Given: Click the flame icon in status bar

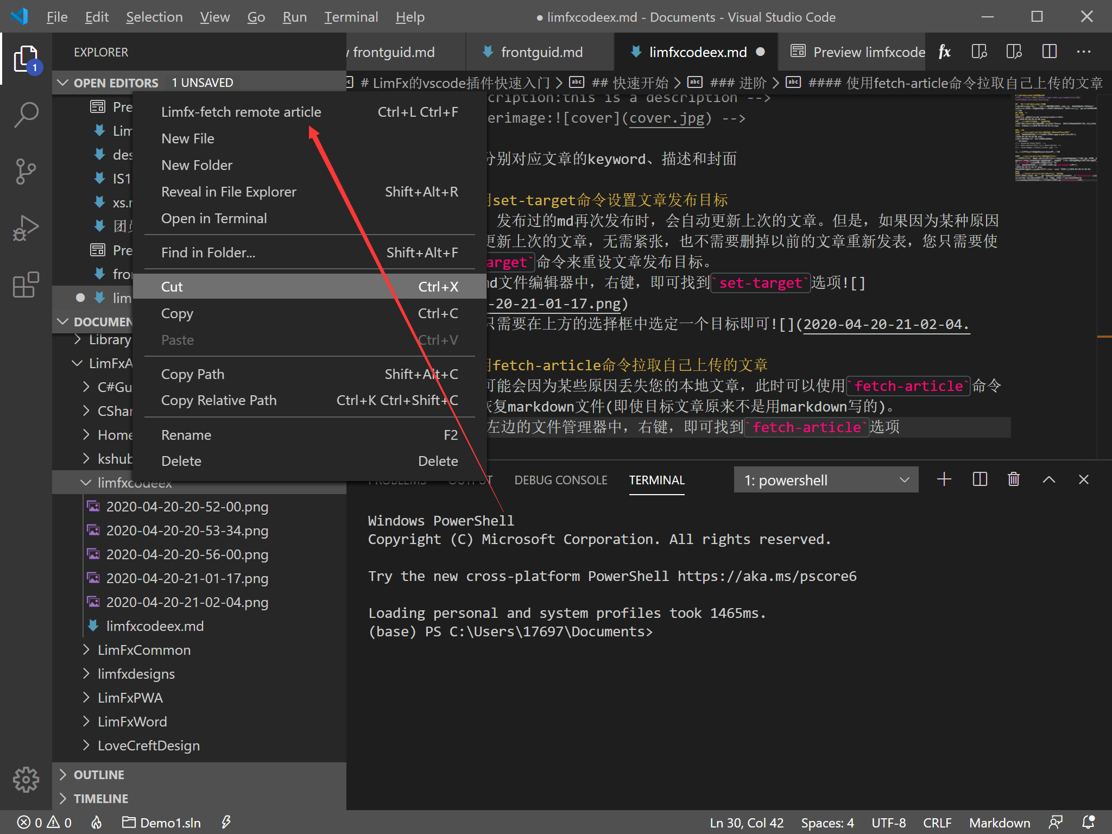Looking at the screenshot, I should [97, 823].
